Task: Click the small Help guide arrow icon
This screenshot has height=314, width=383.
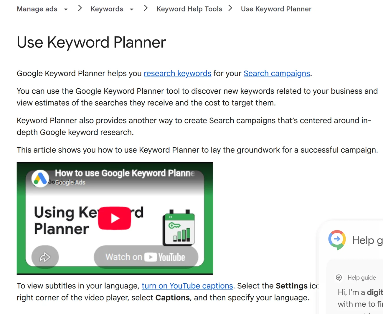Action: click(x=339, y=277)
